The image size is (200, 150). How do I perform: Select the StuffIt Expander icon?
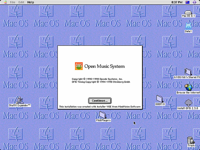(20, 100)
